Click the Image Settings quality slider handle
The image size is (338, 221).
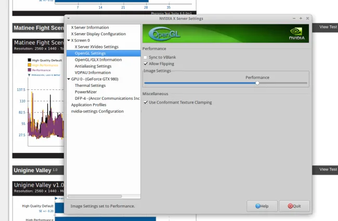(257, 83)
